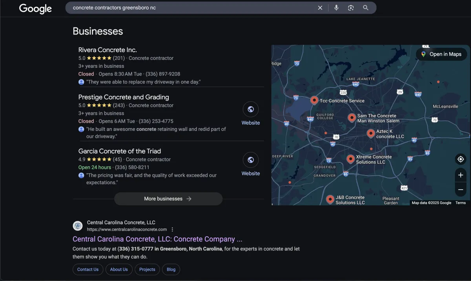Screen dimensions: 471x281
Task: Click the Open 24 hours status for Garcia Concrete
Action: tap(95, 167)
